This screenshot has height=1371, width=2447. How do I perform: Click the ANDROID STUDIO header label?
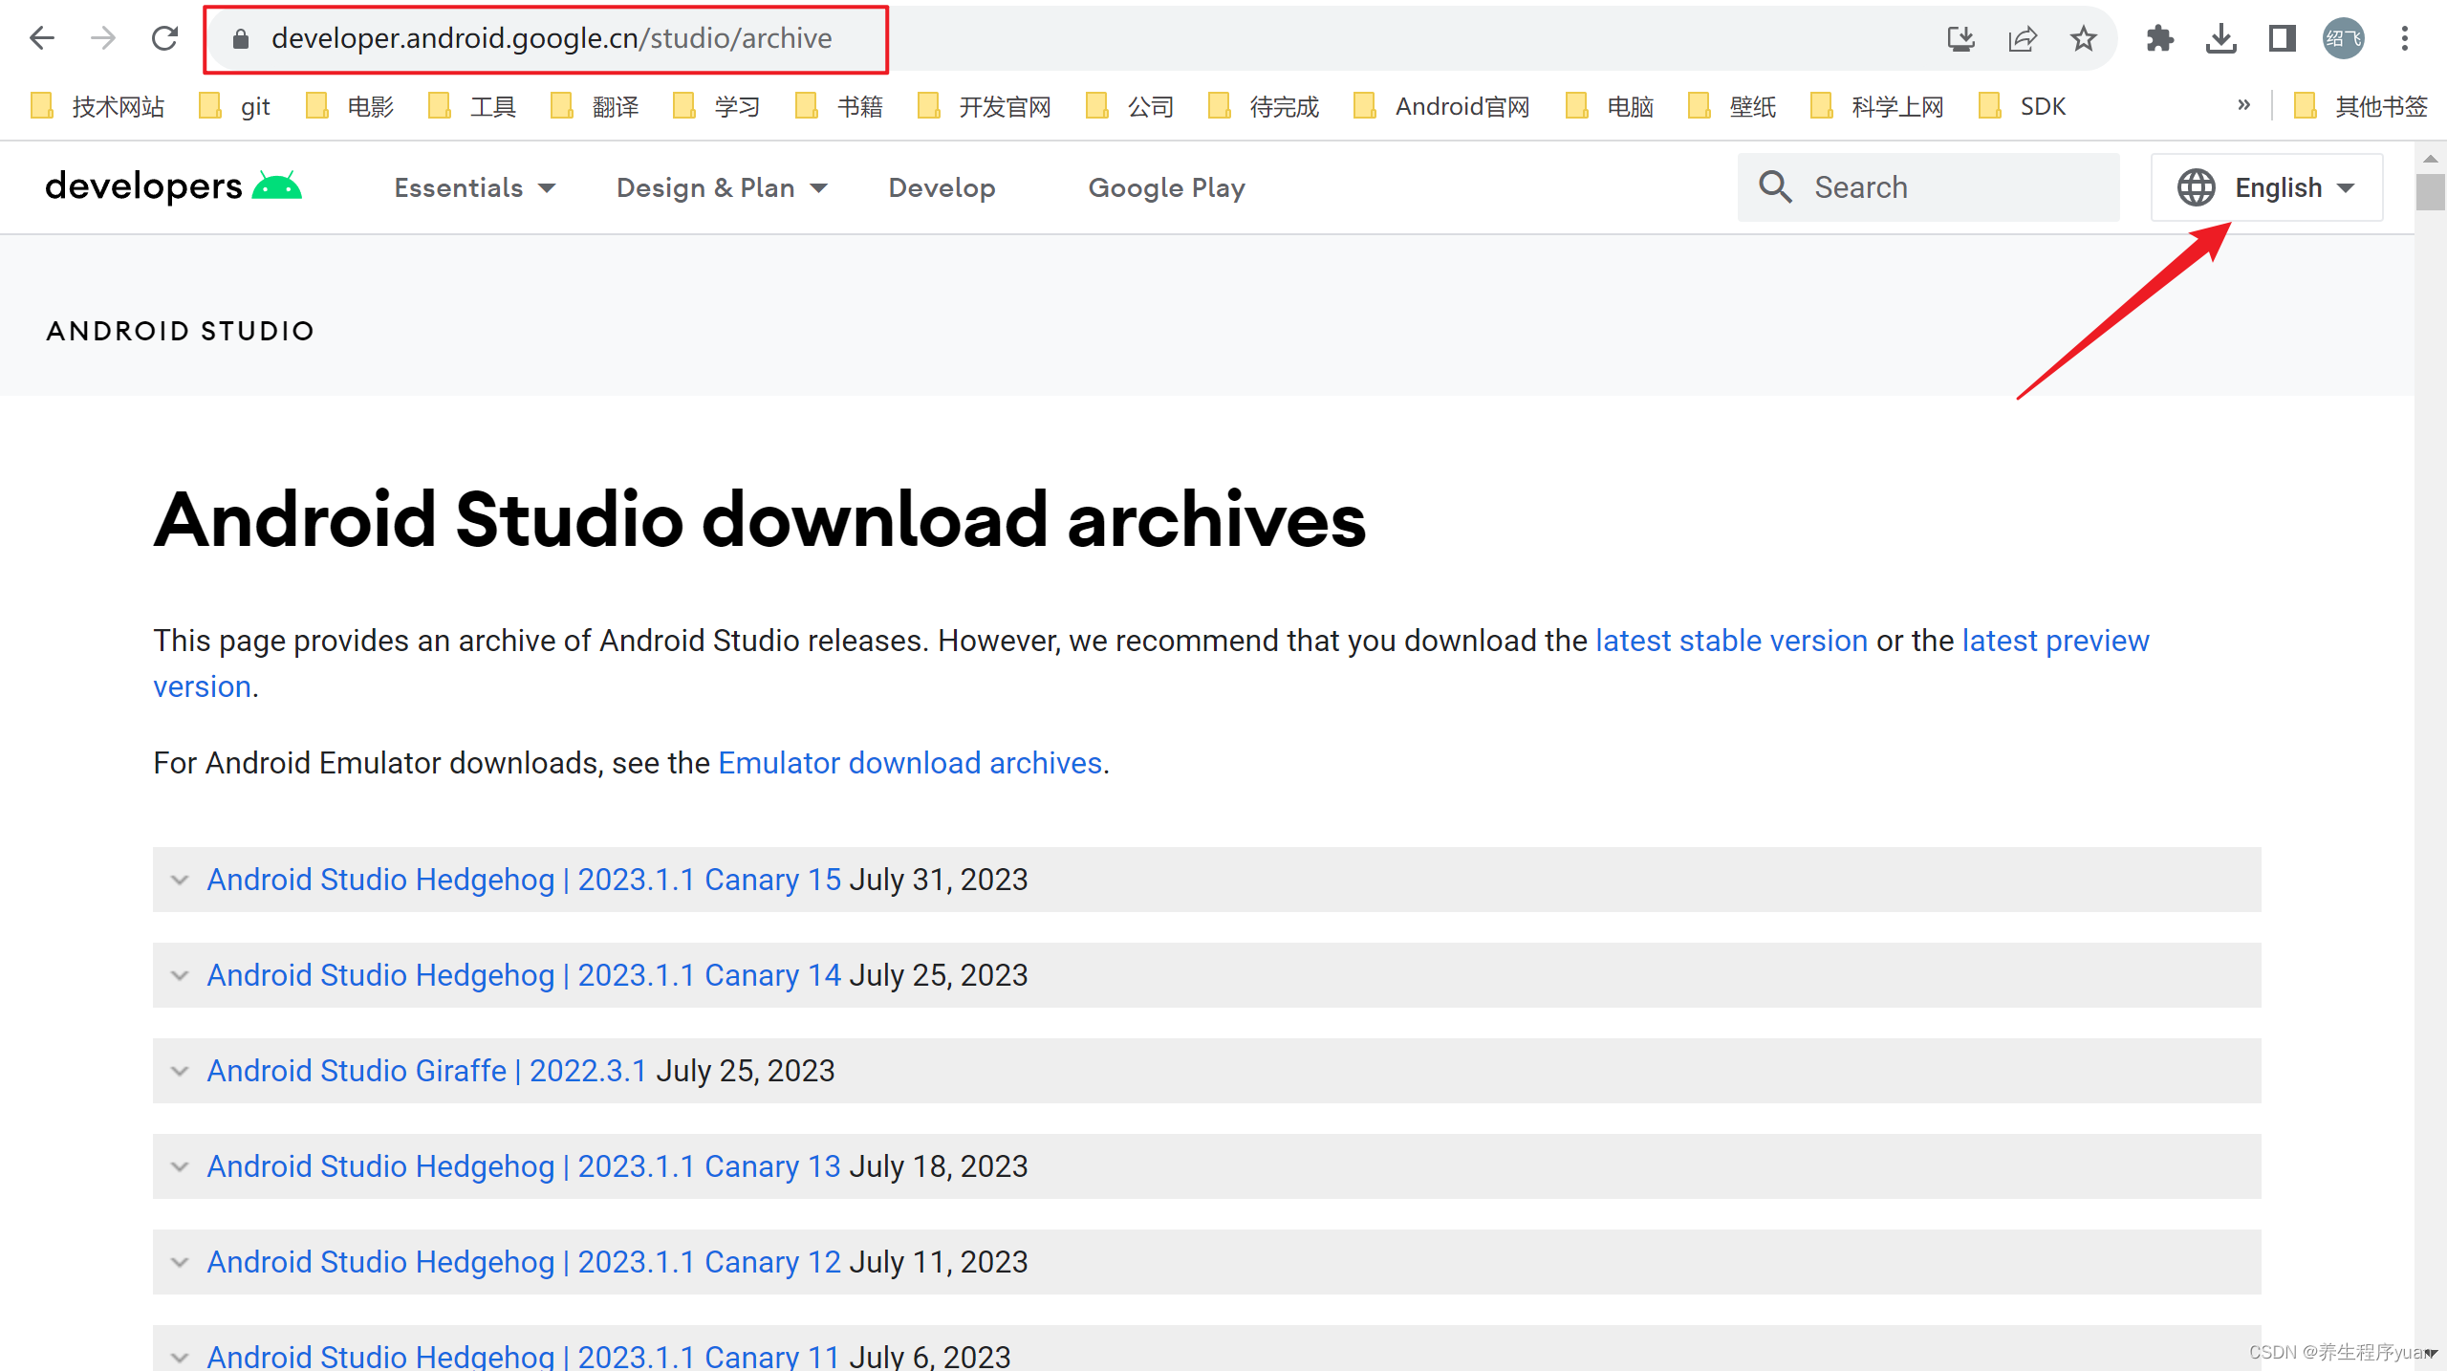pyautogui.click(x=181, y=331)
